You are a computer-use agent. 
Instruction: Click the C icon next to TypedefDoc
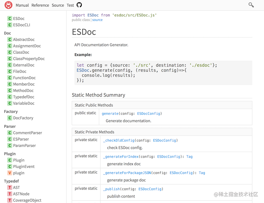pos(10,97)
